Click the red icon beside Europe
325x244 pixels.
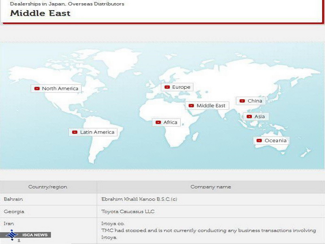pyautogui.click(x=167, y=87)
